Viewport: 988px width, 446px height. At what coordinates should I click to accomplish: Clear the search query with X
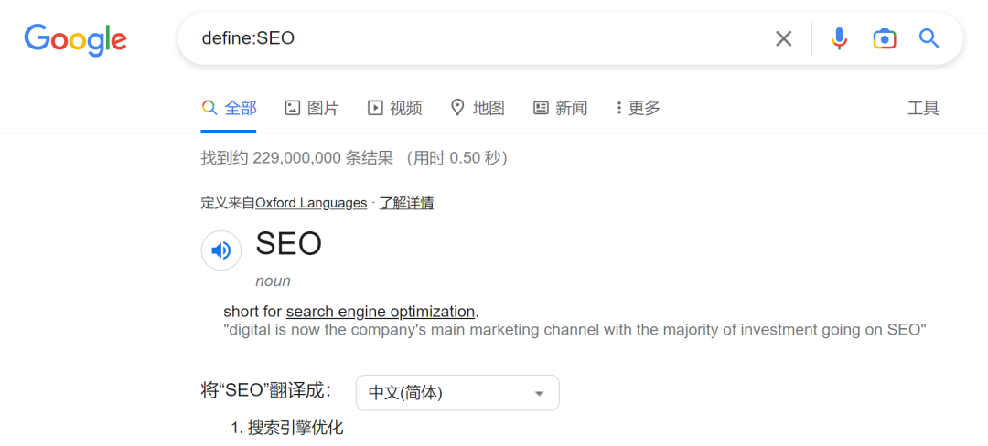pyautogui.click(x=784, y=38)
